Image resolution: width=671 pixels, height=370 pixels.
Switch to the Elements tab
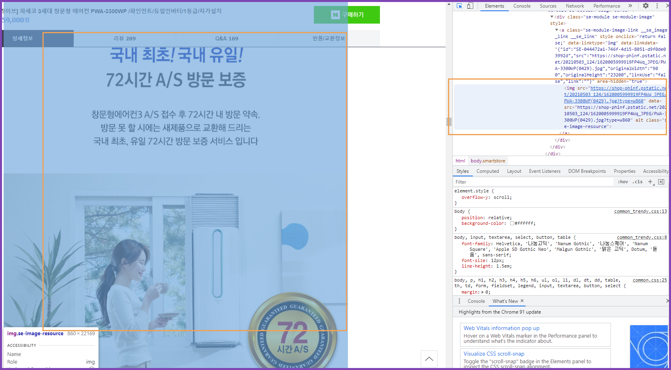point(494,6)
